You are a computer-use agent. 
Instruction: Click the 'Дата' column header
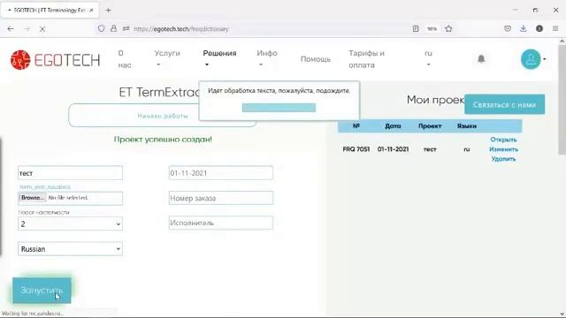393,126
